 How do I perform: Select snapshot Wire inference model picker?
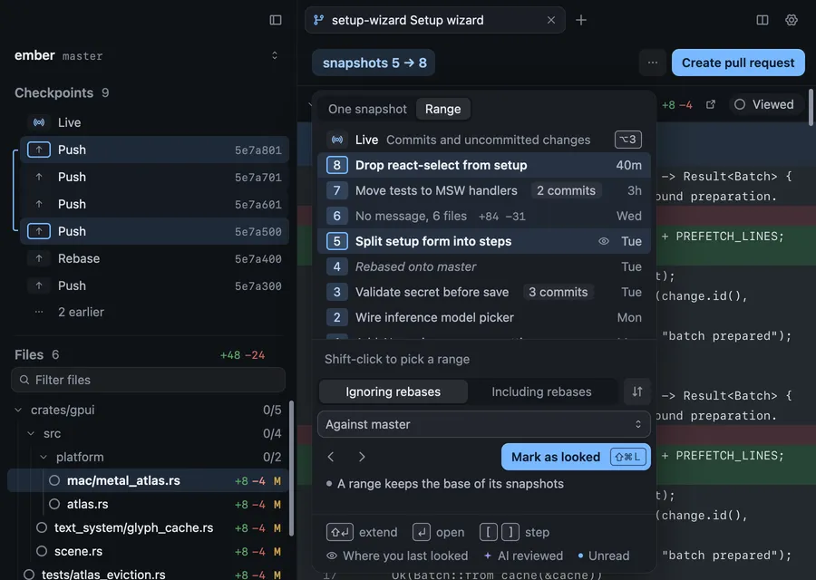click(484, 317)
